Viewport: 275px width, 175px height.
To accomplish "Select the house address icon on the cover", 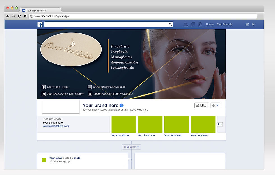I will tap(44, 94).
